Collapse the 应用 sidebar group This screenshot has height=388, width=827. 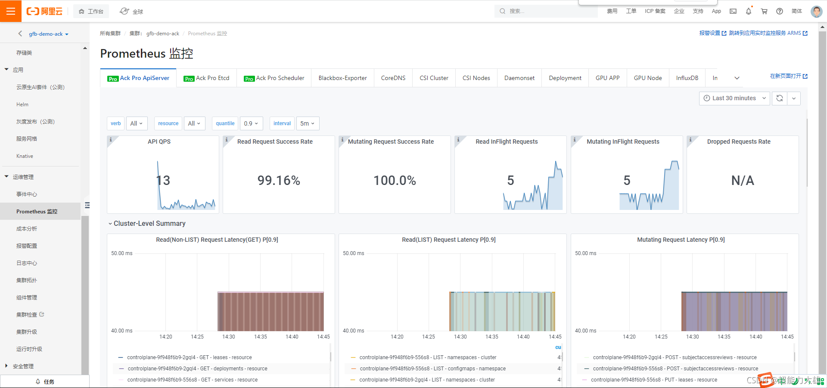point(6,69)
